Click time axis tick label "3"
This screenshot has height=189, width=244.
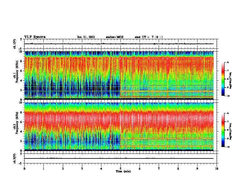pyautogui.click(x=82, y=169)
